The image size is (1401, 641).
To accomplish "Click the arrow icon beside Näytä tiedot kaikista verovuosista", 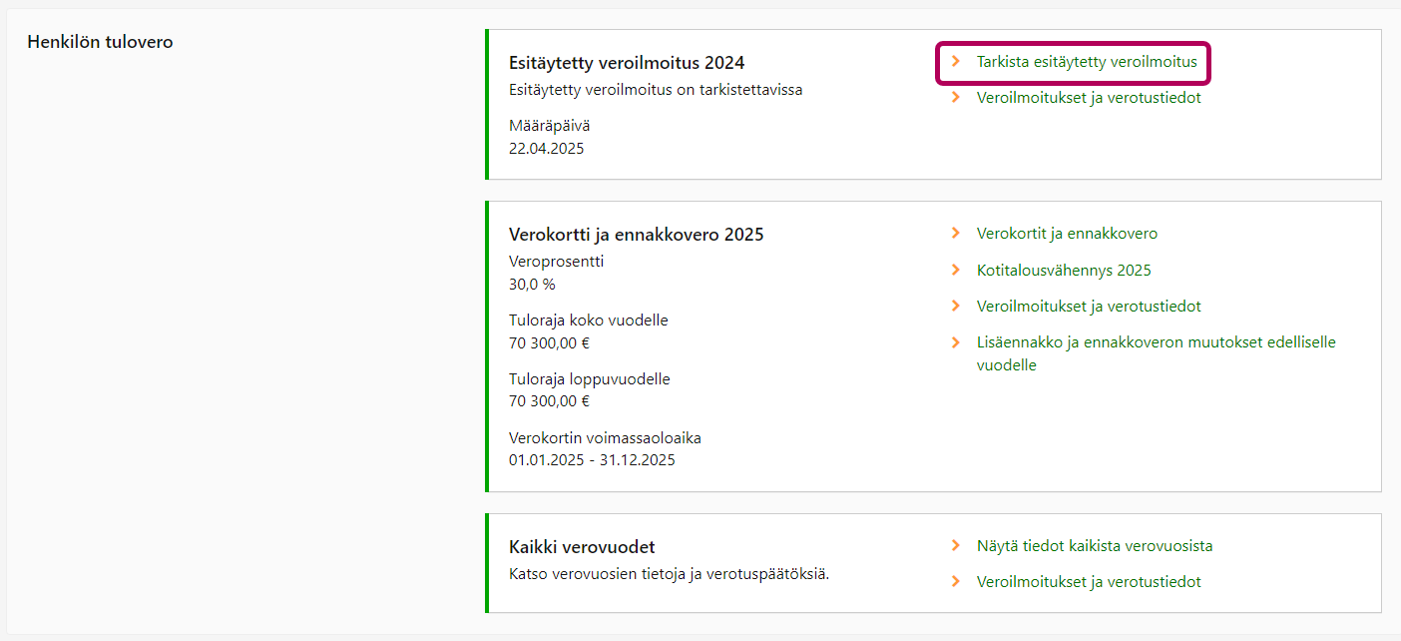I will click(956, 546).
